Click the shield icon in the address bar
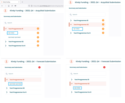The width and height of the screenshot is (125, 103). 29,6
